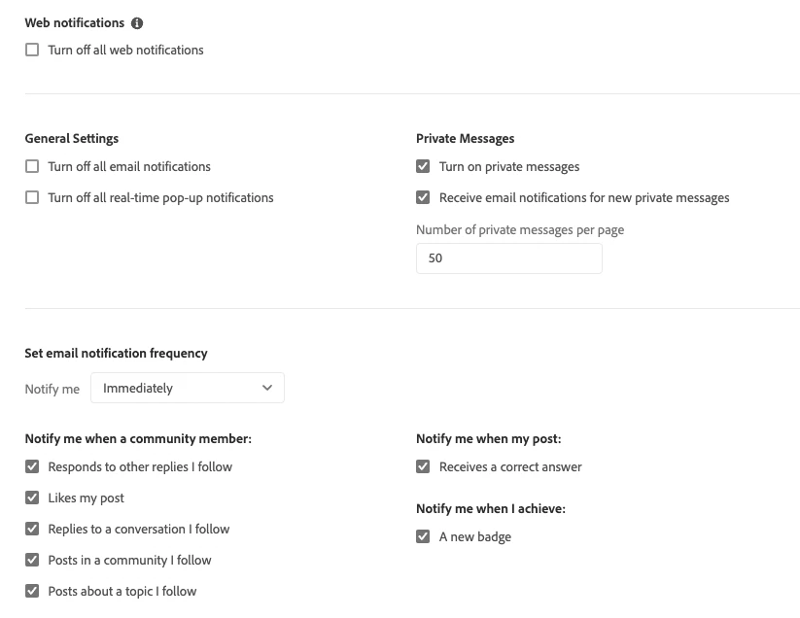The image size is (800, 618).
Task: Click the Likes my post label text
Action: pyautogui.click(x=87, y=498)
